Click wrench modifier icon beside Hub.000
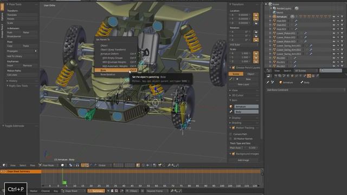This screenshot has width=347, height=195. click(296, 21)
